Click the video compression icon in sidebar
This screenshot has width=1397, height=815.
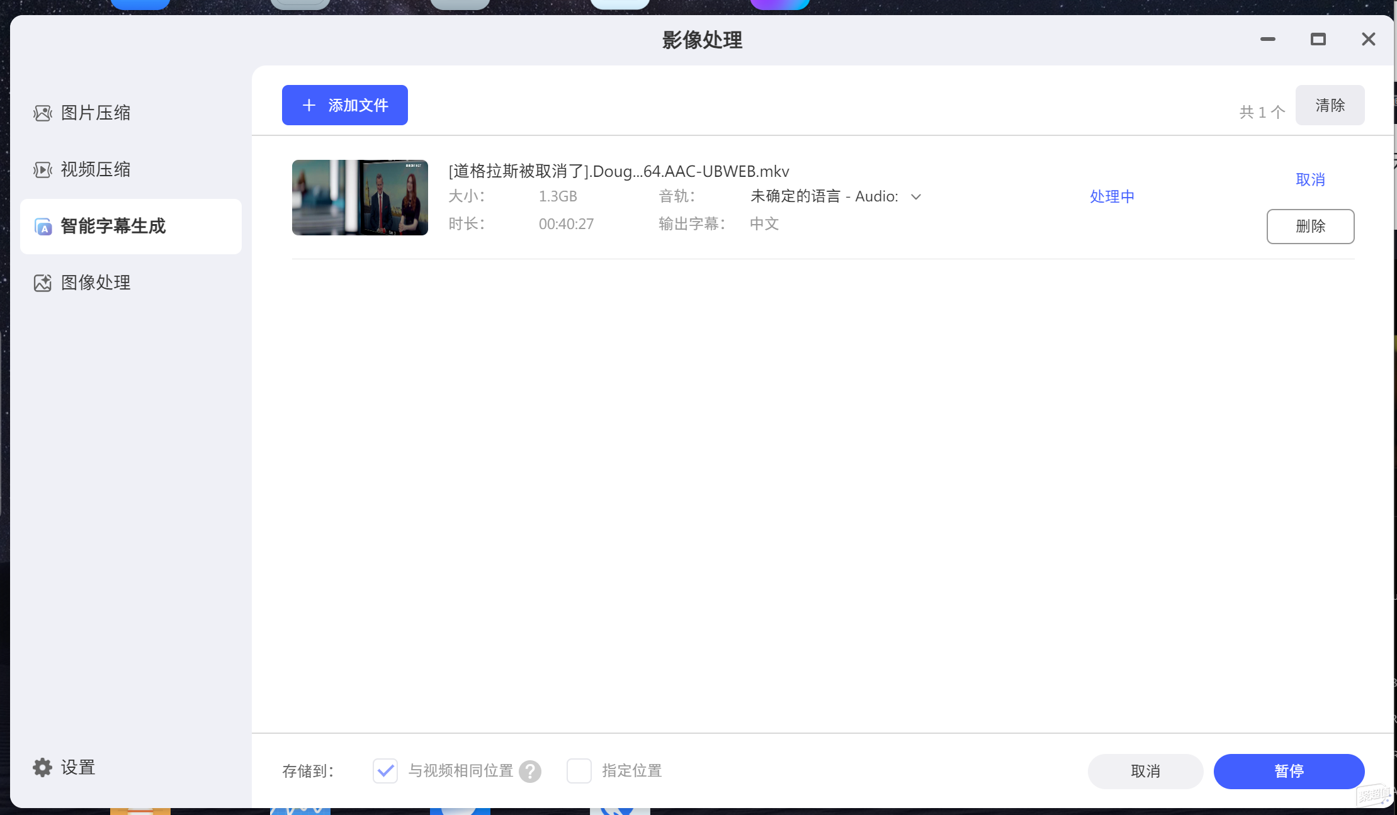point(43,170)
